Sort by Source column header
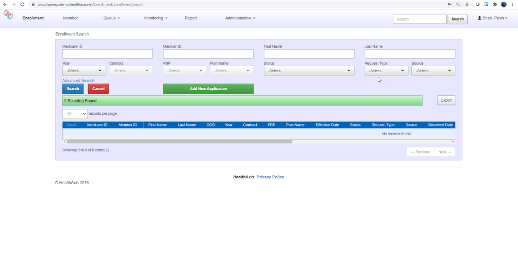The width and height of the screenshot is (518, 271). point(411,125)
